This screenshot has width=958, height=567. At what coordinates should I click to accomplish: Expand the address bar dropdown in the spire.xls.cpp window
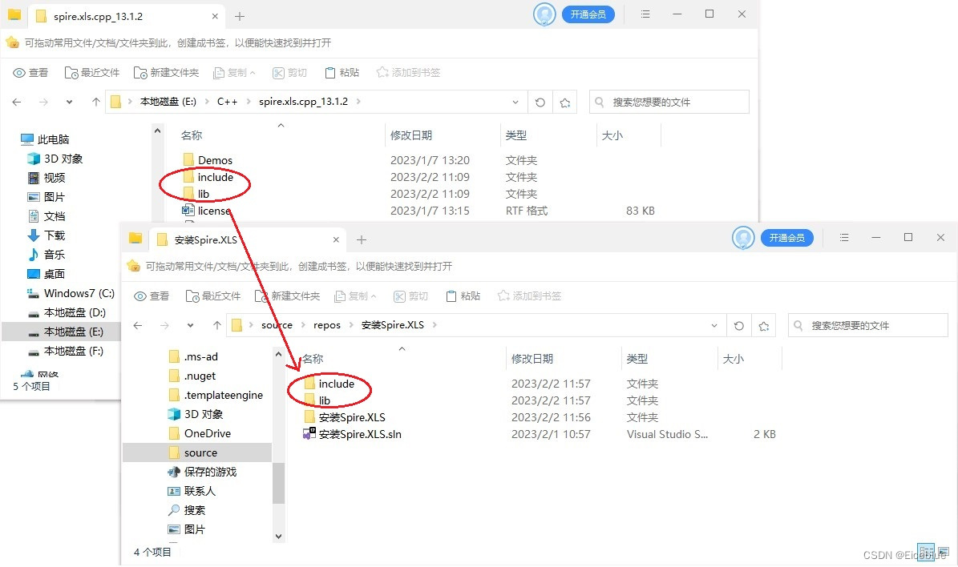click(515, 102)
